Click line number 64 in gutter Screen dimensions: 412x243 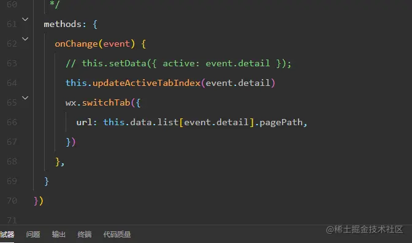[x=12, y=83]
